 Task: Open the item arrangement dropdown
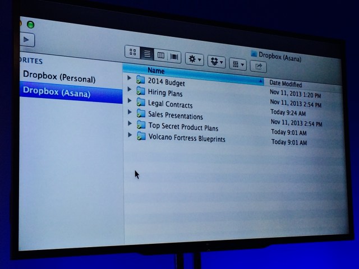click(237, 64)
